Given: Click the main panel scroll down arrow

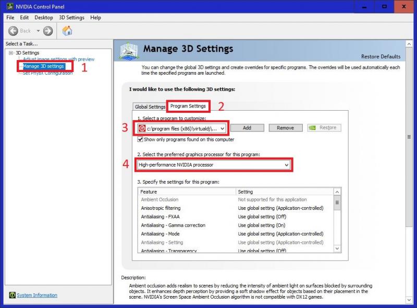Looking at the screenshot, I should click(409, 300).
